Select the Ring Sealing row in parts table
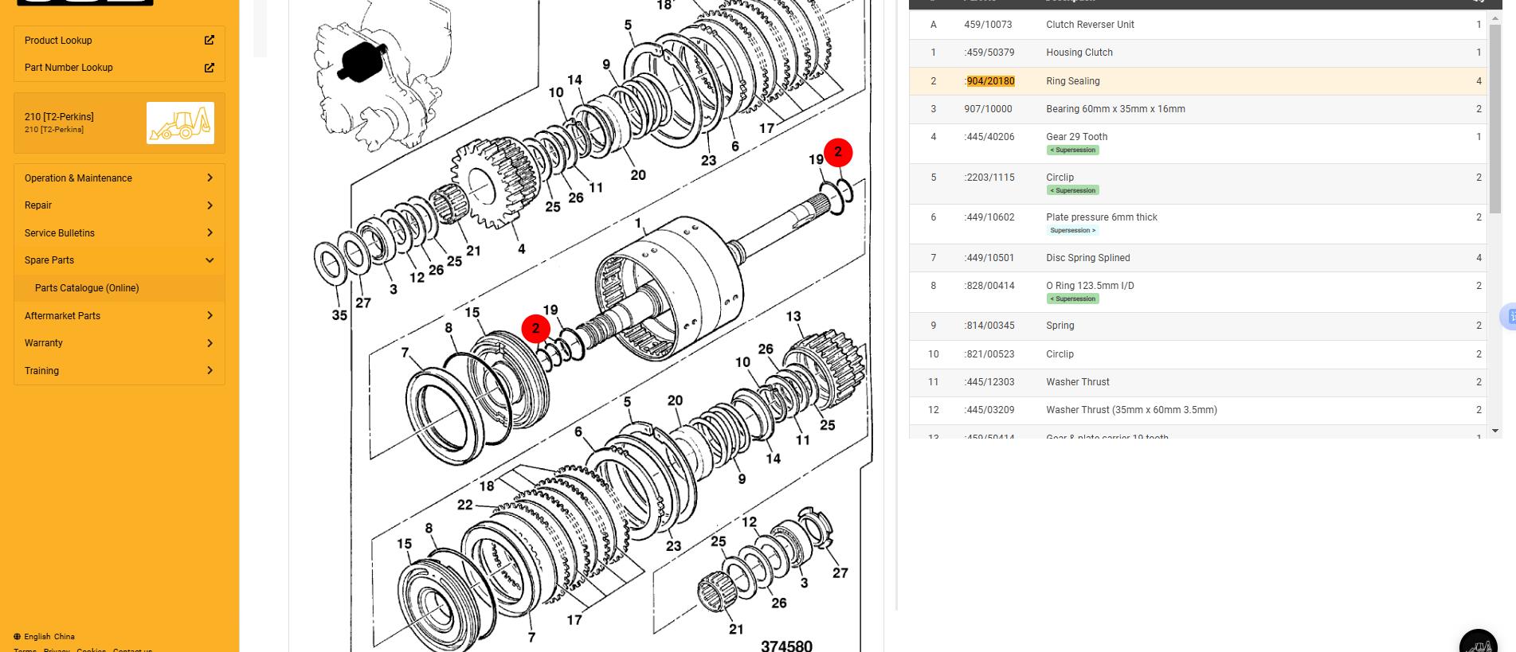Image resolution: width=1516 pixels, height=652 pixels. pos(1195,81)
